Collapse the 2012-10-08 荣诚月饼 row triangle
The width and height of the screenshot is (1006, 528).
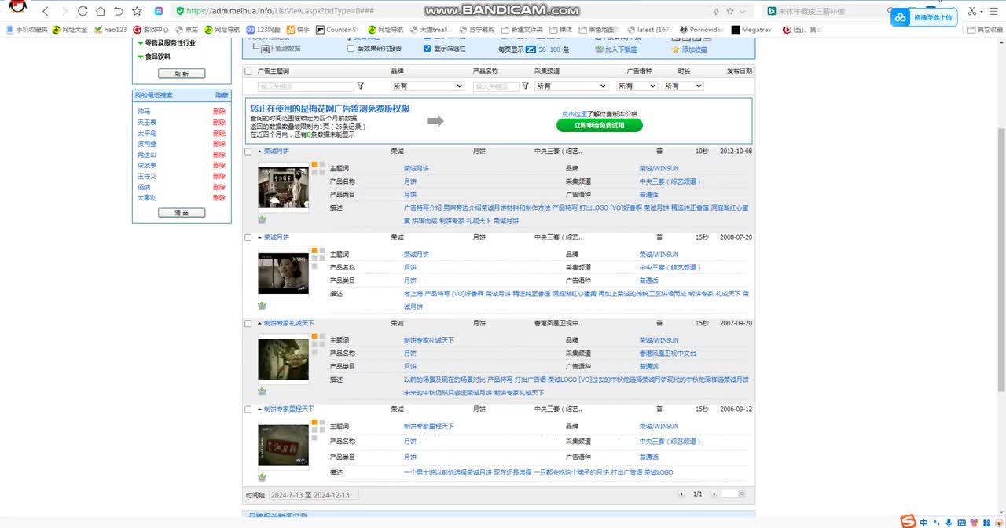(259, 151)
